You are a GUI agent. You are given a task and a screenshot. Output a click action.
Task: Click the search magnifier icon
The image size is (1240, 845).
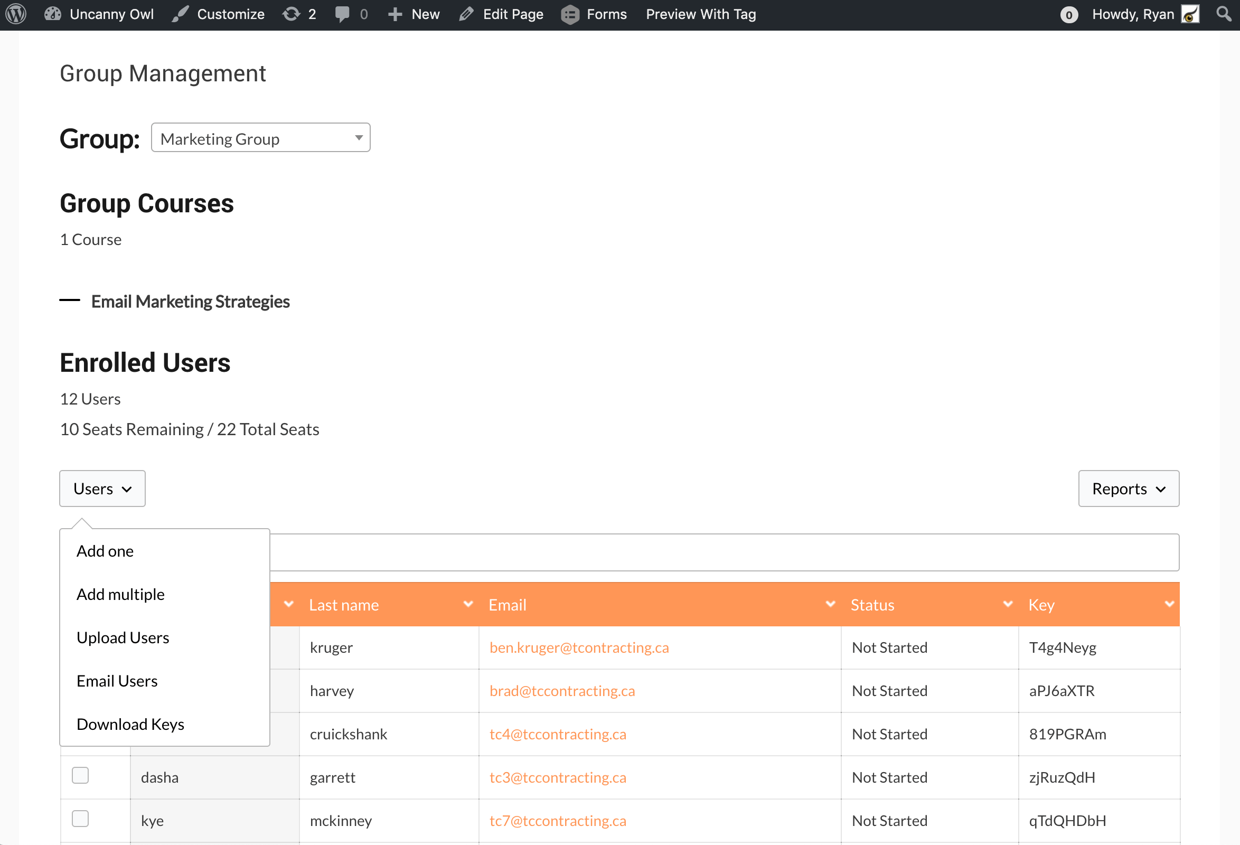point(1224,13)
